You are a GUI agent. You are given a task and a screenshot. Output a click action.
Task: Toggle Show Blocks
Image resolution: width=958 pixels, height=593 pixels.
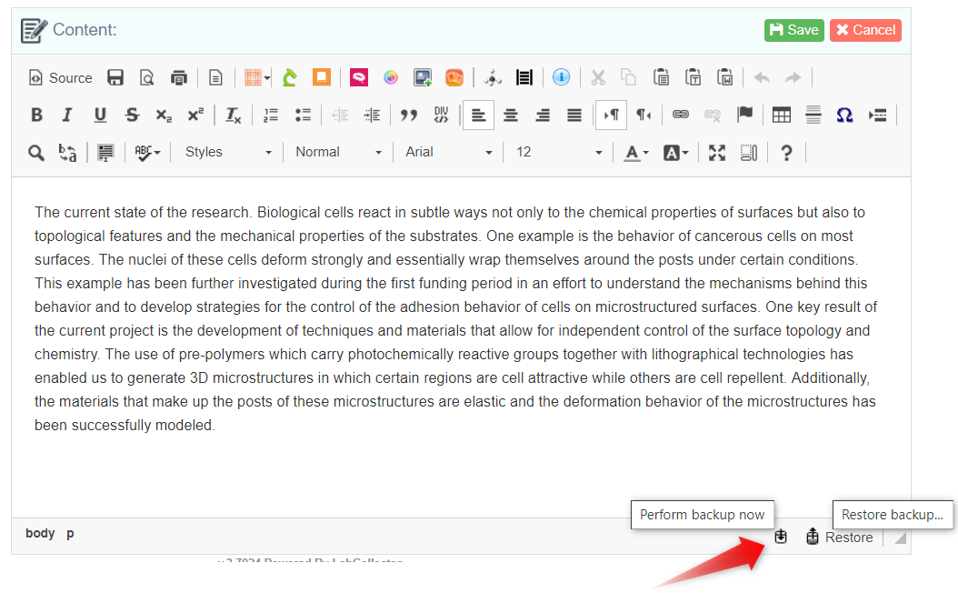749,152
